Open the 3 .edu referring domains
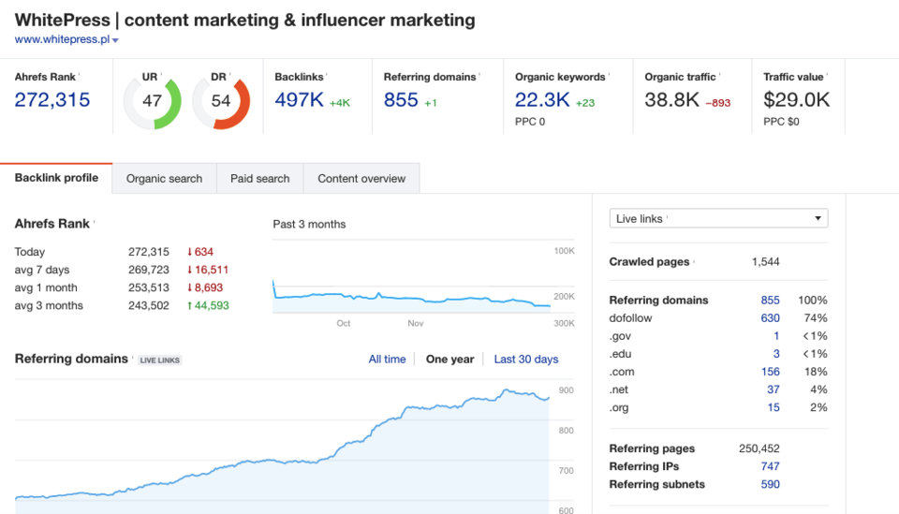This screenshot has width=899, height=514. (776, 354)
